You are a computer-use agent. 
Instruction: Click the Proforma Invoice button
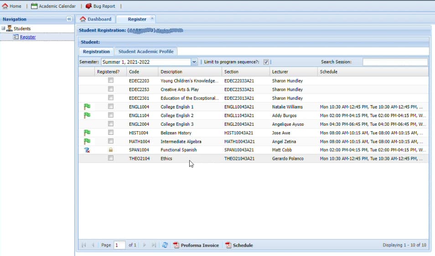point(196,245)
